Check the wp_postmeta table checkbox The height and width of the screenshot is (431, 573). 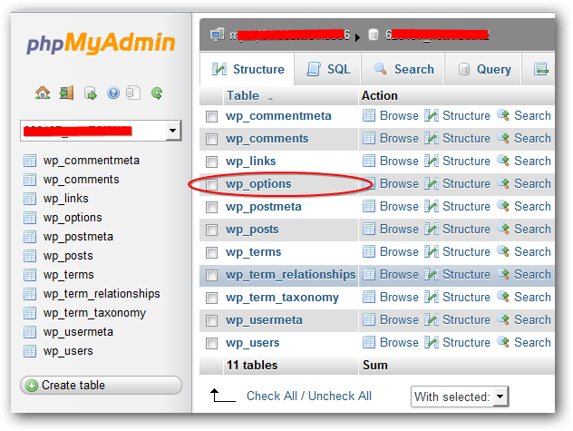tap(211, 207)
